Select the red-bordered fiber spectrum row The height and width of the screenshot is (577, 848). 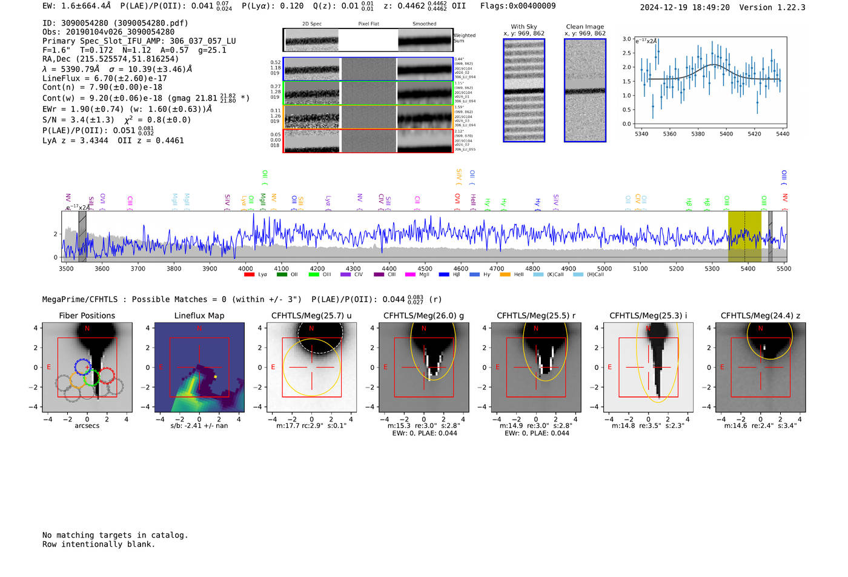(368, 140)
